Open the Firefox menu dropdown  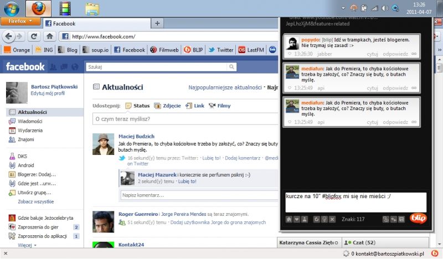[20, 21]
